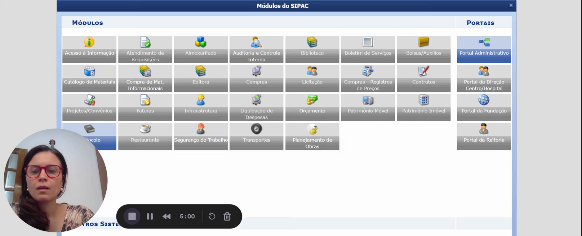Screen dimensions: 582x236
Task: Open the Bolsas/Auxílios module
Action: (424, 49)
